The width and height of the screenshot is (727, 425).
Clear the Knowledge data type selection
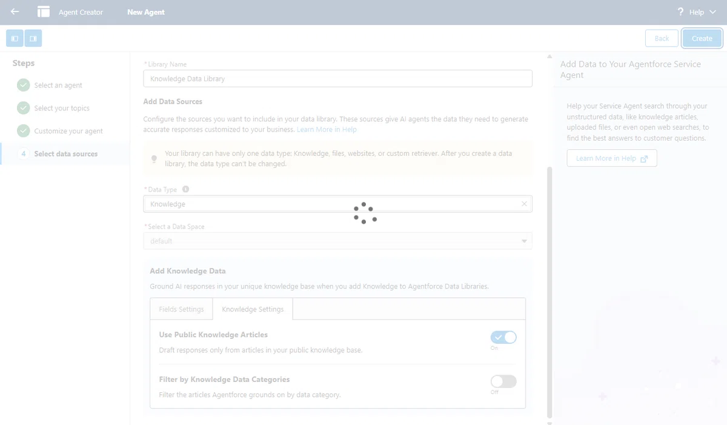click(x=524, y=204)
